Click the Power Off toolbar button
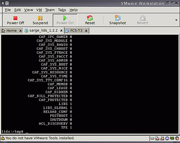 click(x=15, y=20)
